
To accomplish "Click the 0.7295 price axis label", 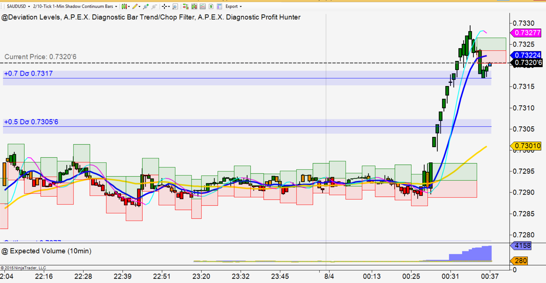I will pyautogui.click(x=524, y=171).
